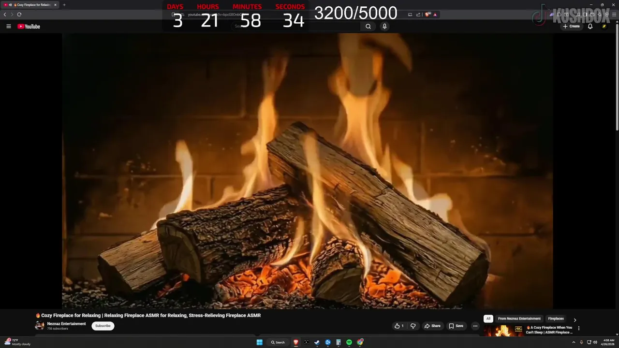Select the From Neznaz Entertainment chip
This screenshot has width=619, height=348.
pyautogui.click(x=519, y=319)
